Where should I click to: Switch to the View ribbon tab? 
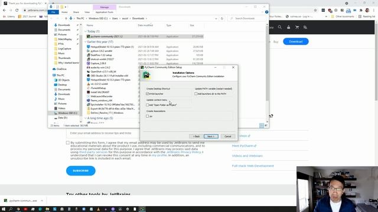click(x=87, y=12)
